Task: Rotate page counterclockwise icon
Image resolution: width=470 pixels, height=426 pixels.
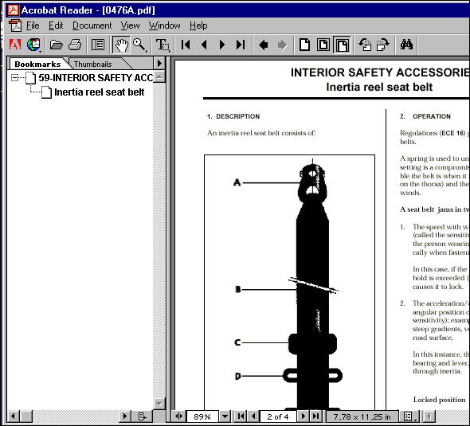Action: (365, 45)
